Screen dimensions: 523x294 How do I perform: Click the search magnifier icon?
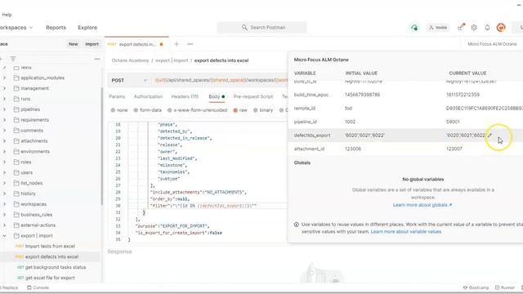244,27
